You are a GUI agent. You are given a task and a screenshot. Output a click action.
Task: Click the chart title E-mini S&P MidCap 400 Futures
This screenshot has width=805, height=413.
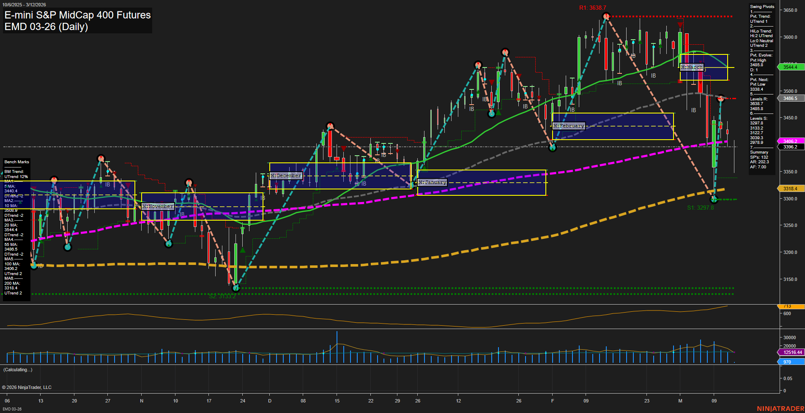77,15
